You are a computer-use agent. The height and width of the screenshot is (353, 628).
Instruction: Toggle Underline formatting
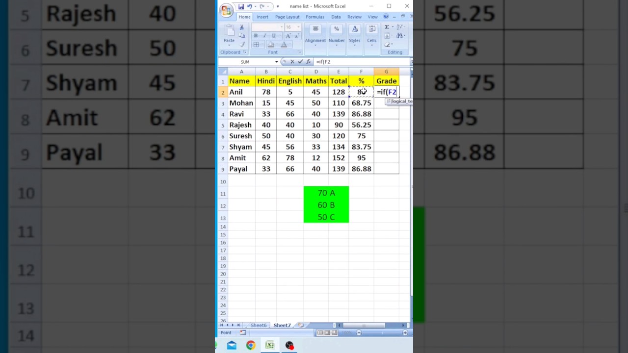[x=273, y=36]
